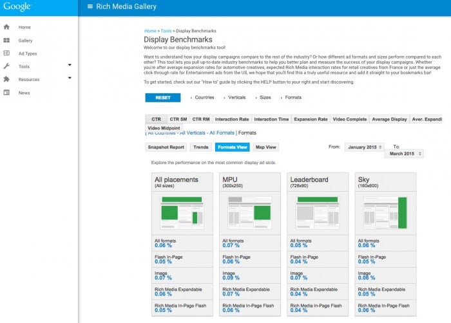This screenshot has height=323, width=451.
Task: Expand the Formats filter
Action: pos(291,97)
